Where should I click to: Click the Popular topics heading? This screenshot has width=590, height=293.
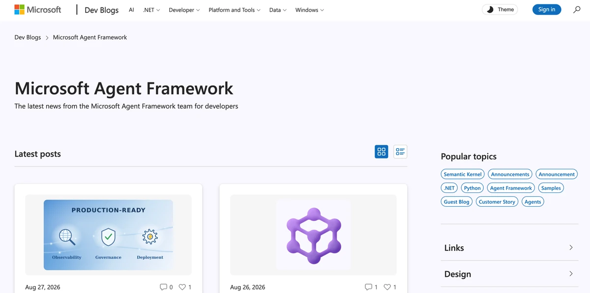[469, 157]
